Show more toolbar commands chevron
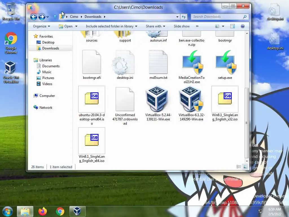The height and width of the screenshot is (217, 289). click(x=197, y=26)
